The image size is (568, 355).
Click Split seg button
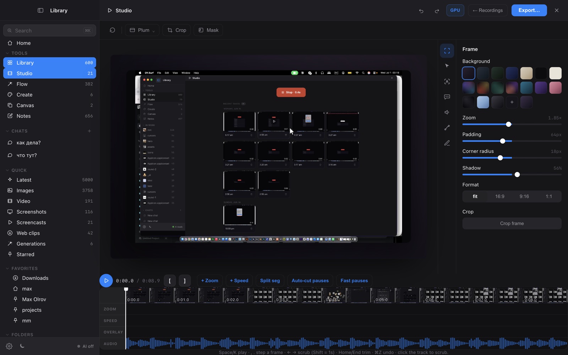pyautogui.click(x=270, y=281)
